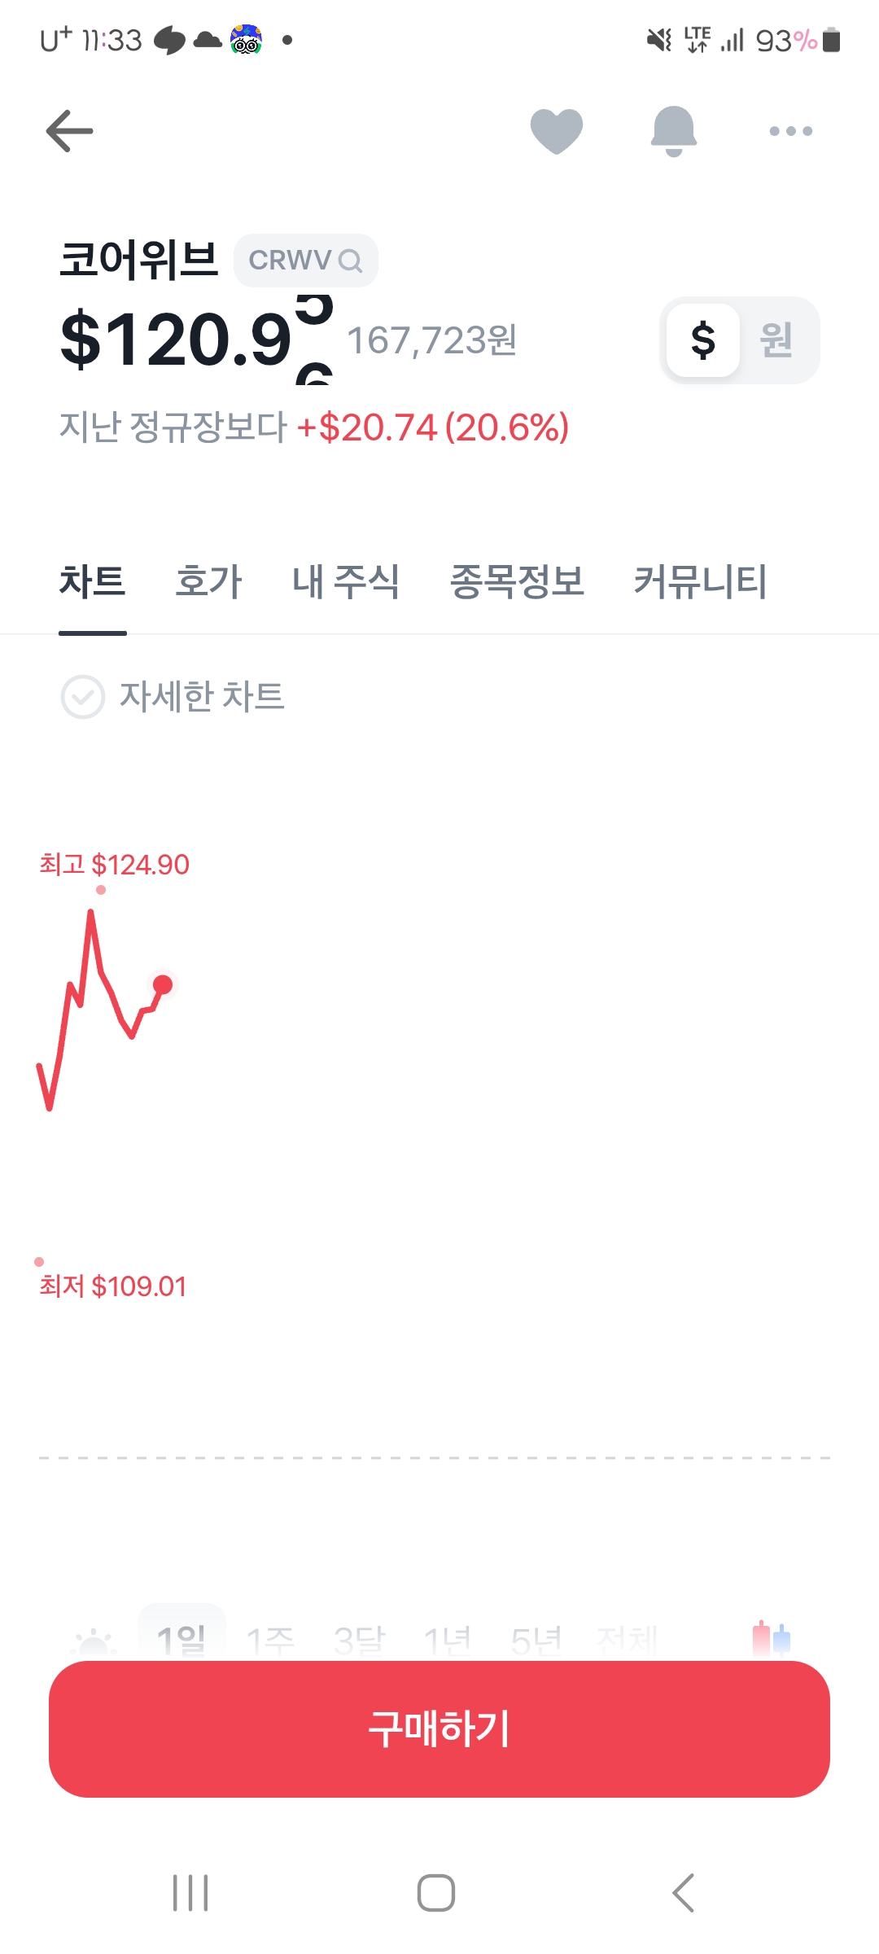Add 코어위브 to favorites with heart icon
The image size is (879, 1954).
(x=557, y=130)
